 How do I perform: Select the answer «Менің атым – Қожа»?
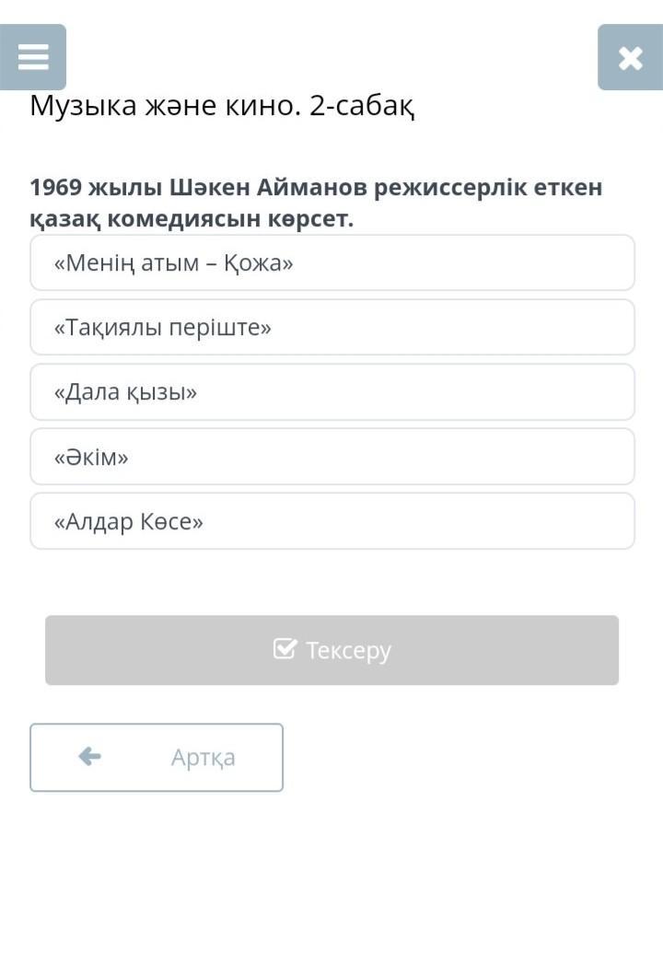(x=331, y=263)
